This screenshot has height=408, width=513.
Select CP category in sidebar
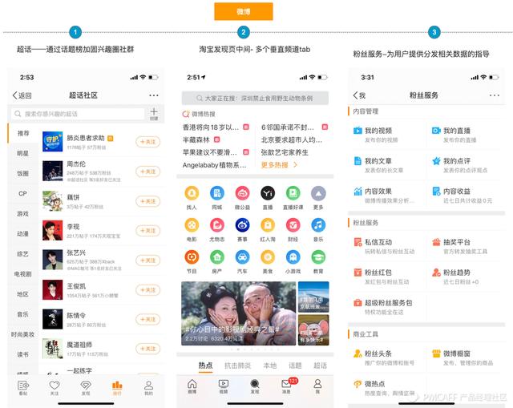pos(23,193)
